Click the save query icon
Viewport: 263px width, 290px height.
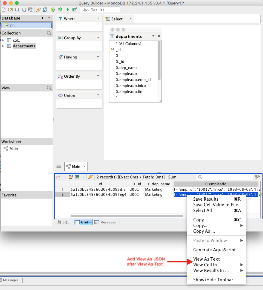click(17, 10)
